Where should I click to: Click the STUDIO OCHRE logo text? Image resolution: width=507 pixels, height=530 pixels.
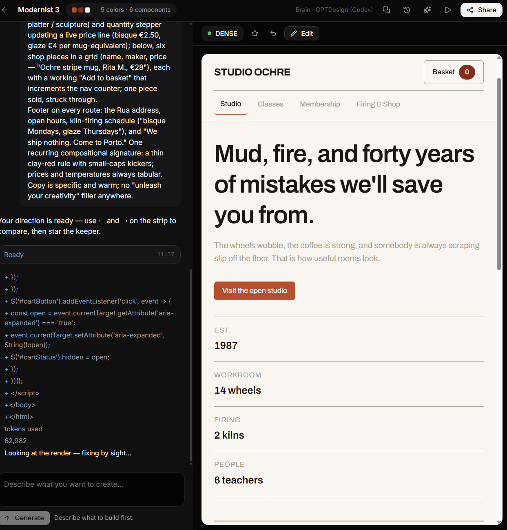tap(252, 72)
